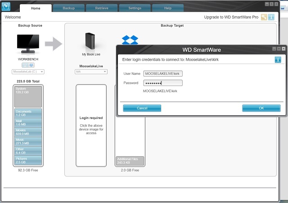Click the Login required panel
The height and width of the screenshot is (203, 288).
[x=91, y=126]
